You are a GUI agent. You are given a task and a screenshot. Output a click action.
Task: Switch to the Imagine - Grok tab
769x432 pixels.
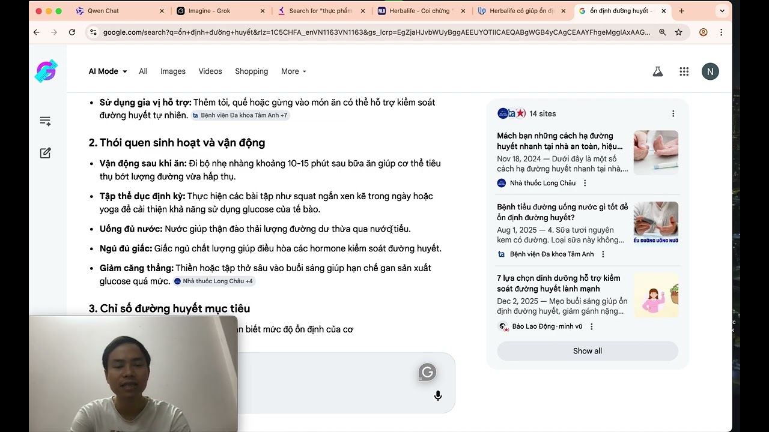pyautogui.click(x=221, y=11)
